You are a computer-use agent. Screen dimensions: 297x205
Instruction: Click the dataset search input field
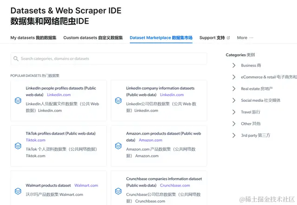(109, 59)
